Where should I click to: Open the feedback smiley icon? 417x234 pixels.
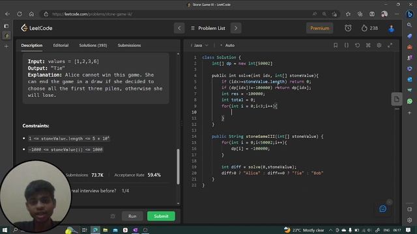click(382, 209)
